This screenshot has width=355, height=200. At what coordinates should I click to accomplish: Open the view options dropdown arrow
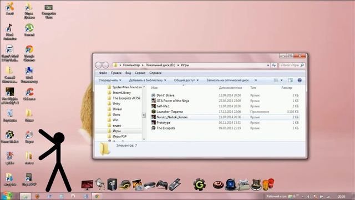[x=281, y=80]
